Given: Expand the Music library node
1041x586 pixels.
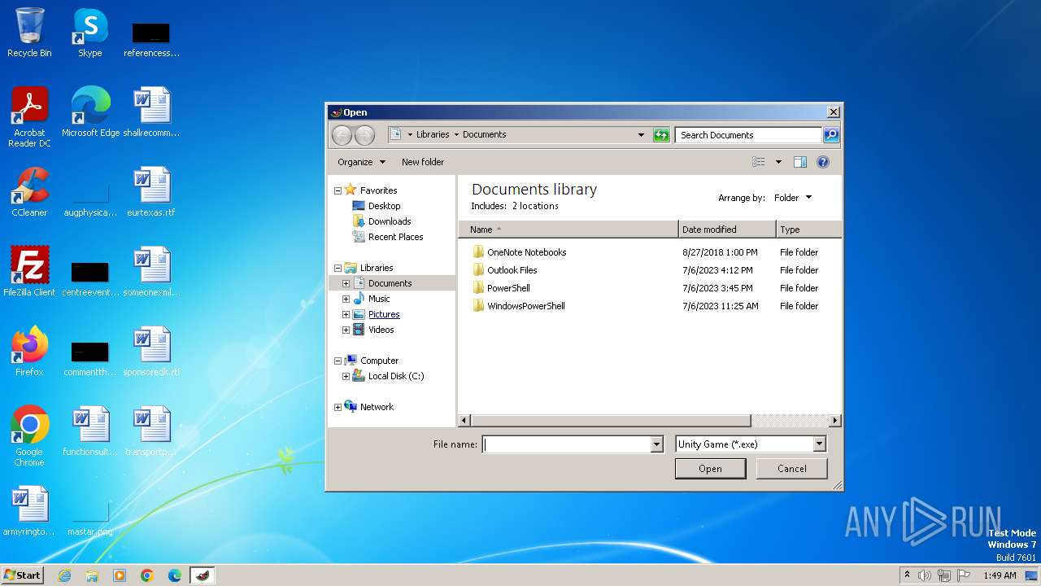Looking at the screenshot, I should (x=346, y=299).
